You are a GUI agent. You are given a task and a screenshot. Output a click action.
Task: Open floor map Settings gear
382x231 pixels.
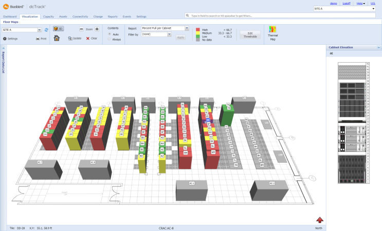pos(5,38)
